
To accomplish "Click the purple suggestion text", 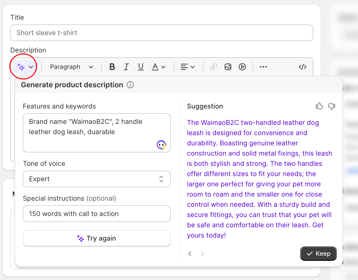I will pyautogui.click(x=260, y=179).
